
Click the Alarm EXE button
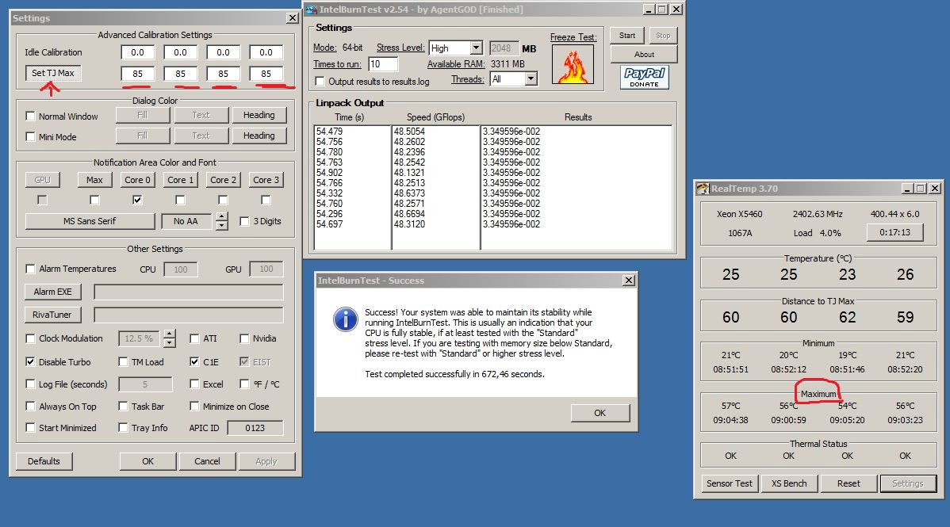pos(52,292)
